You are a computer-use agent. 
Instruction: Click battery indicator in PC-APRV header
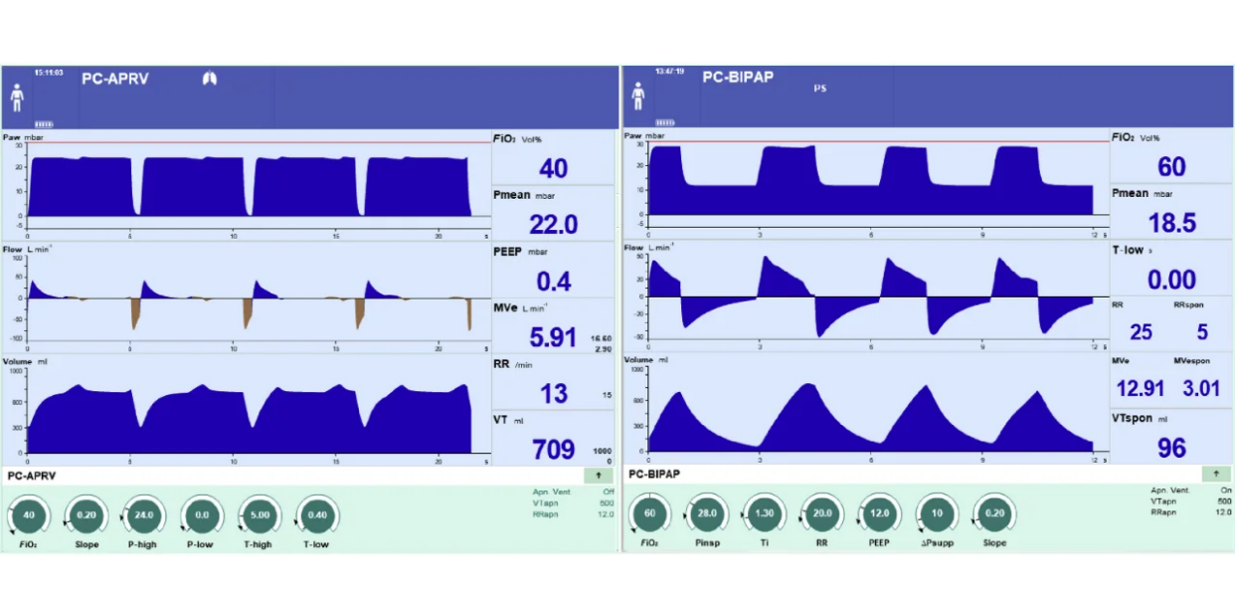[45, 123]
